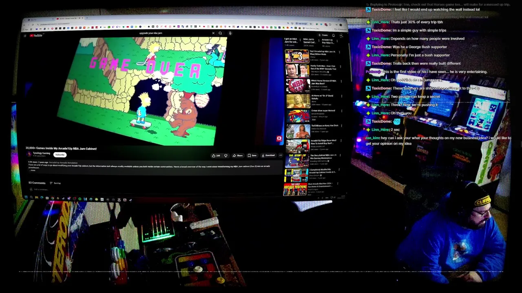Save the video to a playlist
Viewport: 522px width, 293px height.
coord(252,155)
